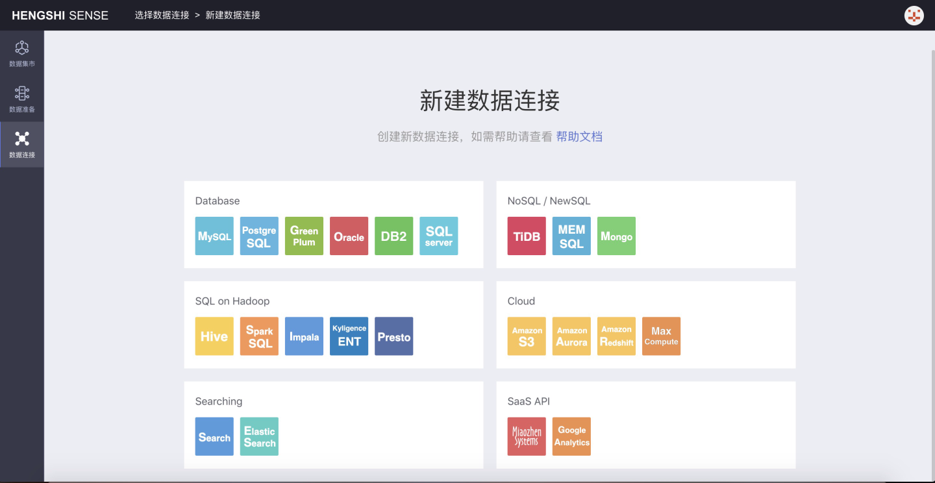Open the 帮助文档 help link
935x483 pixels.
(579, 136)
